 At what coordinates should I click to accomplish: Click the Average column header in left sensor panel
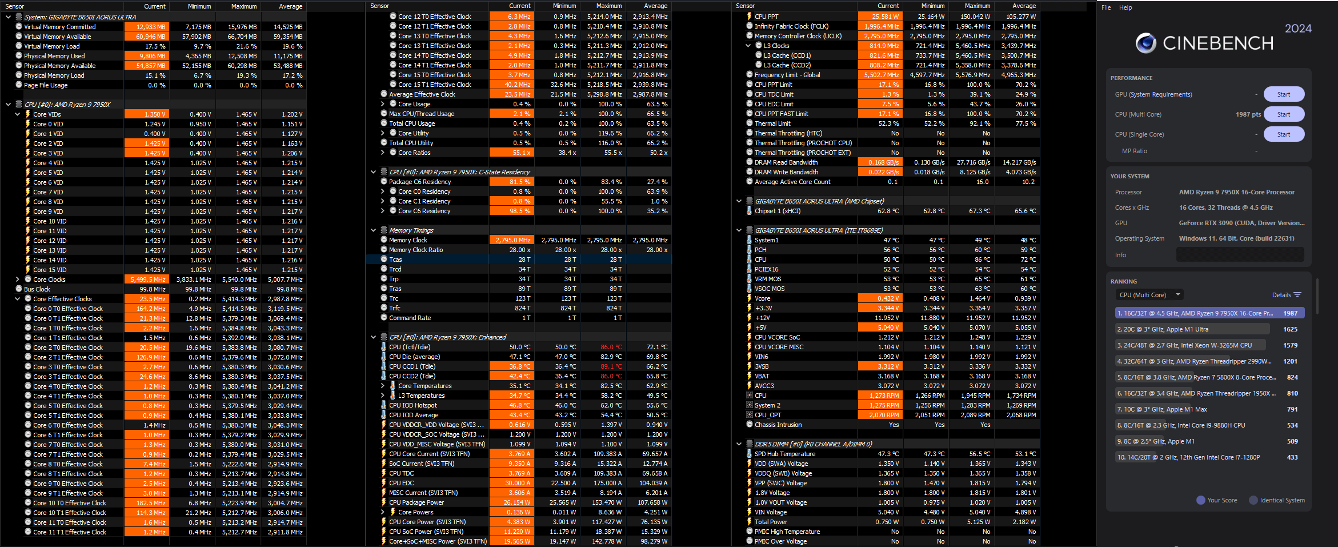click(290, 6)
